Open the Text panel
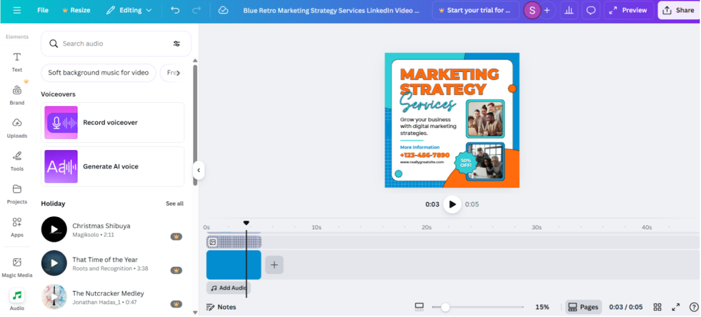 click(17, 62)
